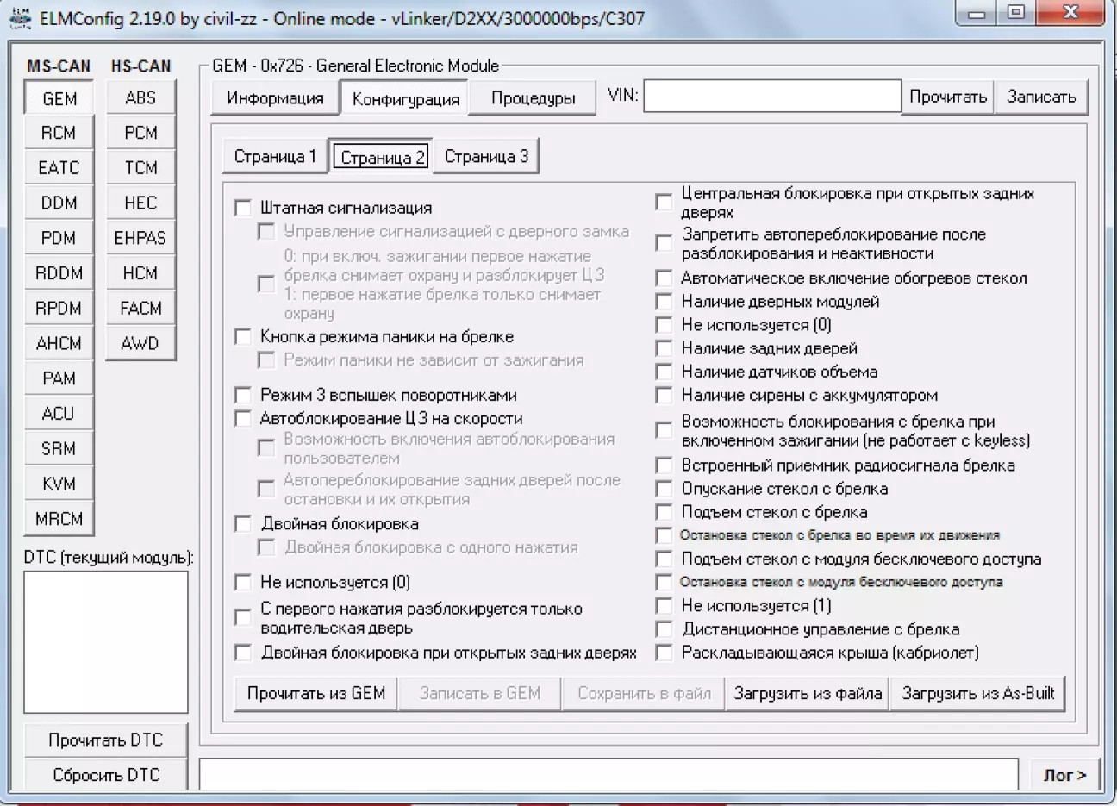Click the ELMConfig app icon in title bar

(x=20, y=18)
